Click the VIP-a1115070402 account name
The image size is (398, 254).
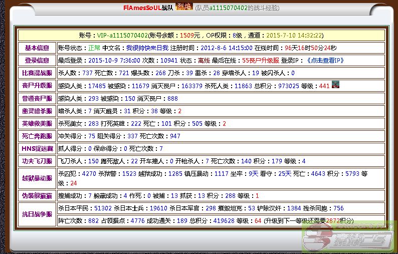122,36
